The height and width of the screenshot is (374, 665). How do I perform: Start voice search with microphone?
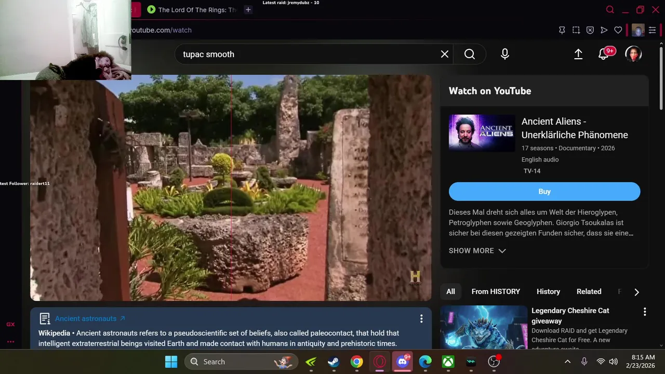pyautogui.click(x=505, y=54)
